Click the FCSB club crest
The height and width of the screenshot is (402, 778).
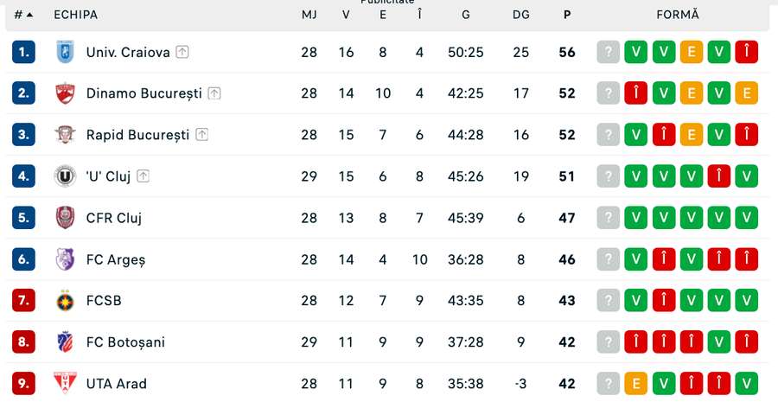click(x=65, y=301)
